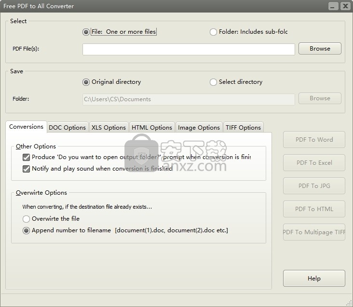Open the Image Options tab
Image resolution: width=353 pixels, height=307 pixels.
(x=199, y=128)
